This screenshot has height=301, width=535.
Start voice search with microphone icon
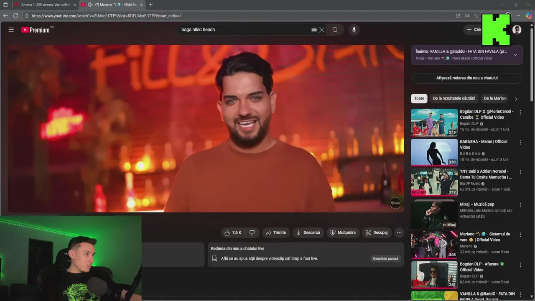tap(354, 30)
